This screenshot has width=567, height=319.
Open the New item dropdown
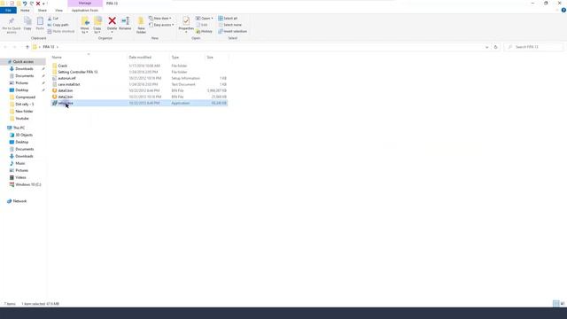point(160,18)
